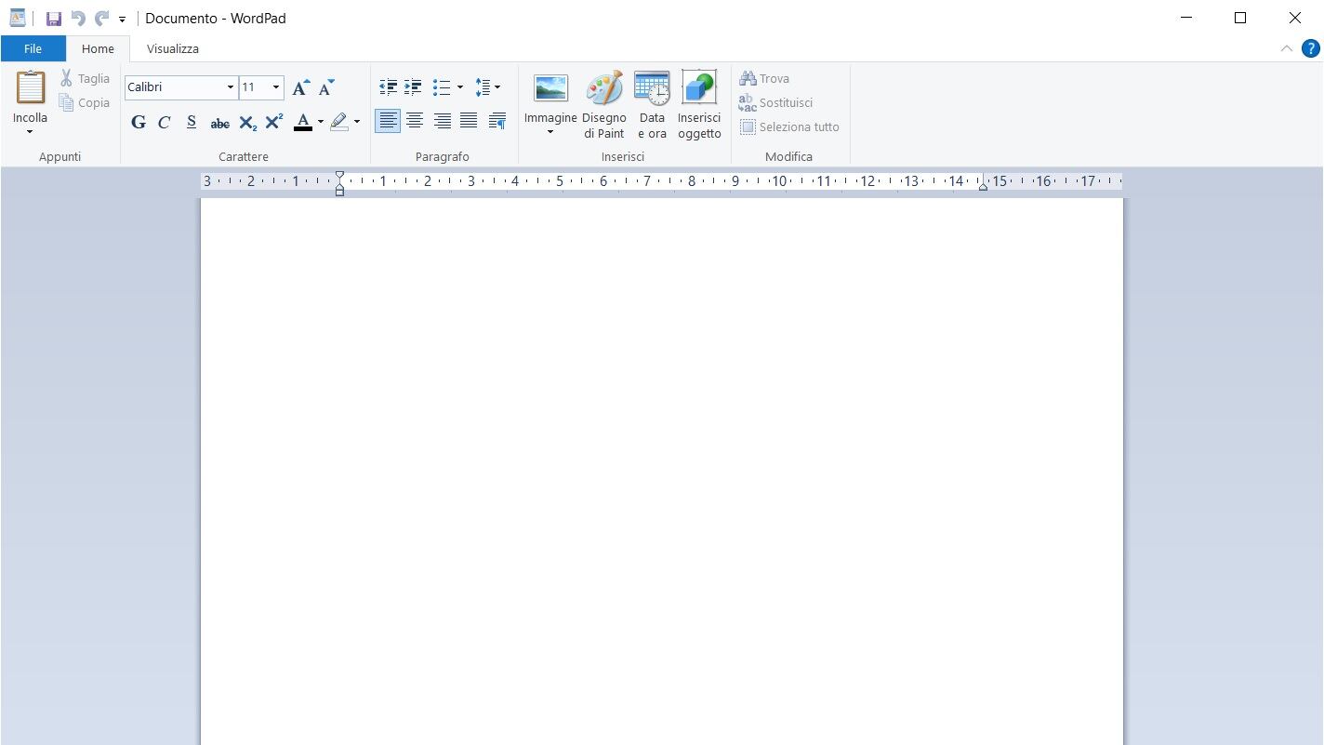1324x745 pixels.
Task: Align text to the left
Action: point(388,121)
